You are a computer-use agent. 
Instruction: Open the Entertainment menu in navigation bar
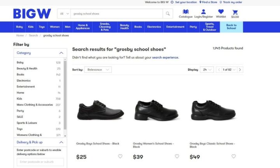pyautogui.click(x=175, y=27)
